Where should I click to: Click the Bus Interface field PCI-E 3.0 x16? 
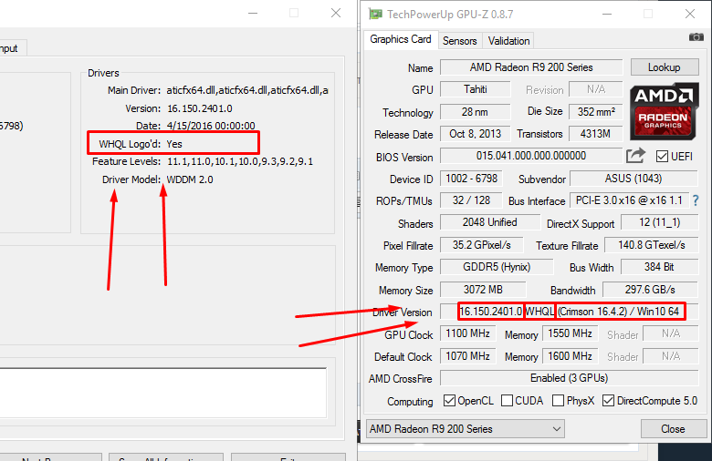coord(629,200)
